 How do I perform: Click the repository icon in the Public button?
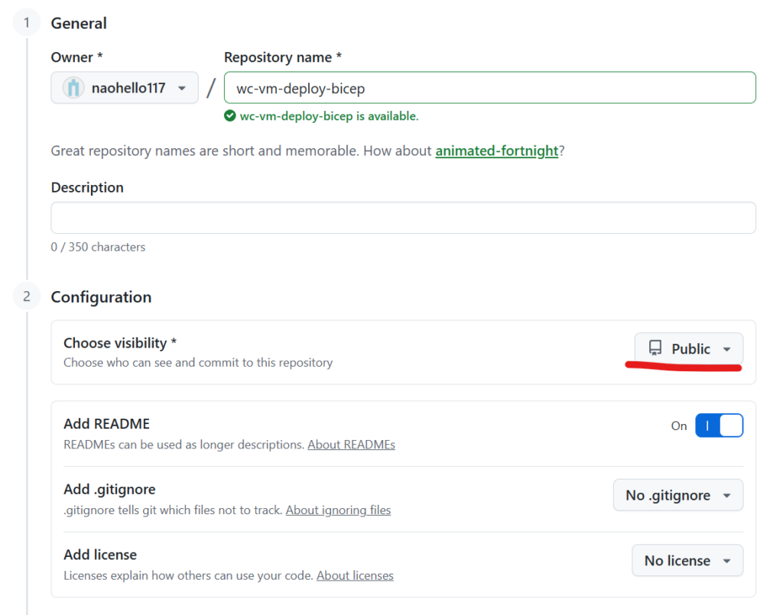click(x=655, y=348)
